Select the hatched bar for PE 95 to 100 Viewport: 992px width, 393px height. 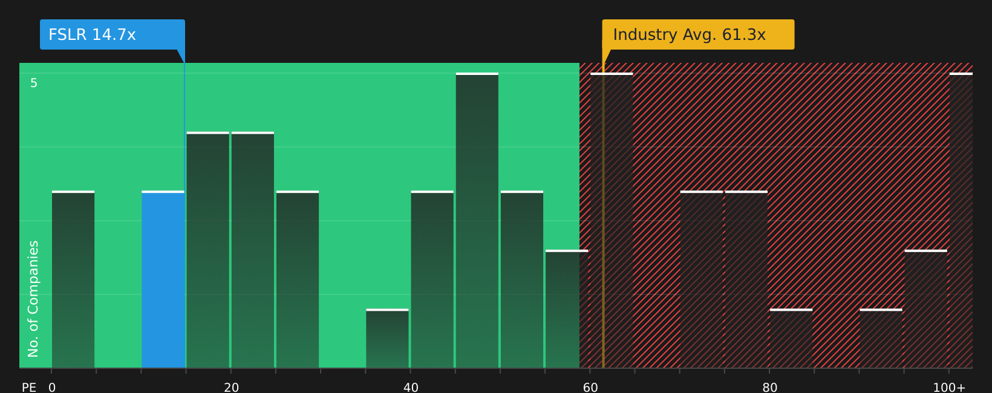coord(926,309)
